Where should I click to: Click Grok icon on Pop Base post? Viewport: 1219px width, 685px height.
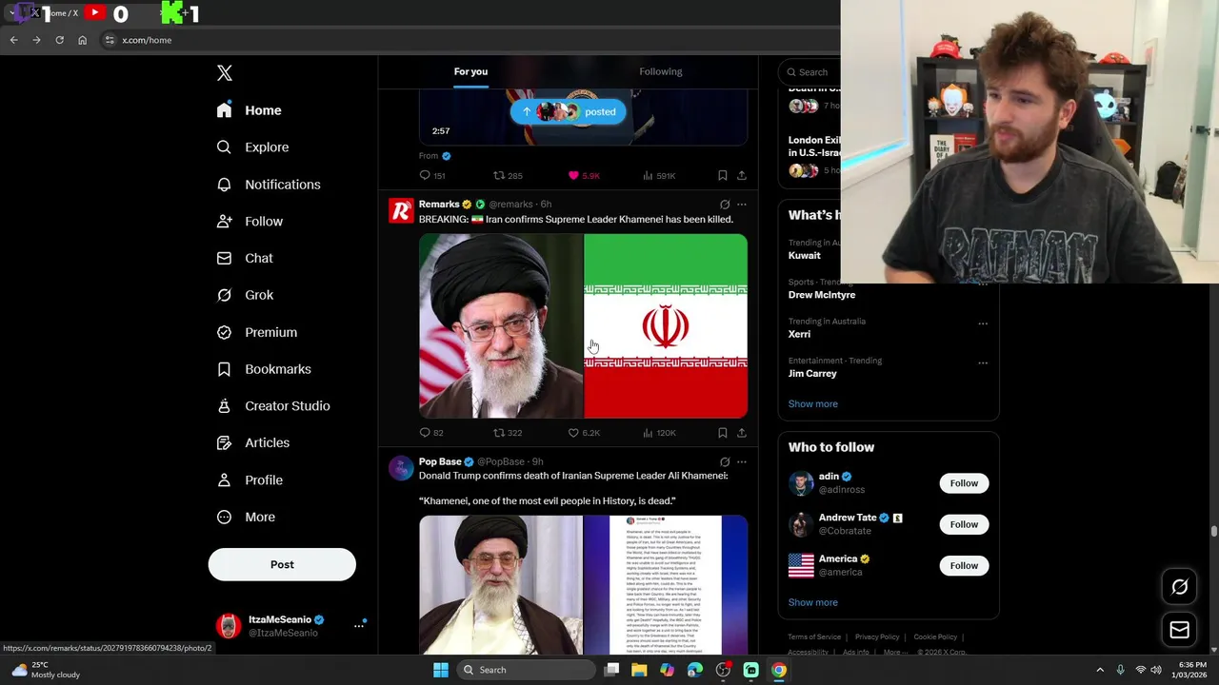725,462
